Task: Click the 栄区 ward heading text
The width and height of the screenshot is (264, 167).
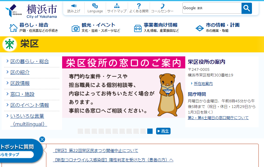Action: 29,44
